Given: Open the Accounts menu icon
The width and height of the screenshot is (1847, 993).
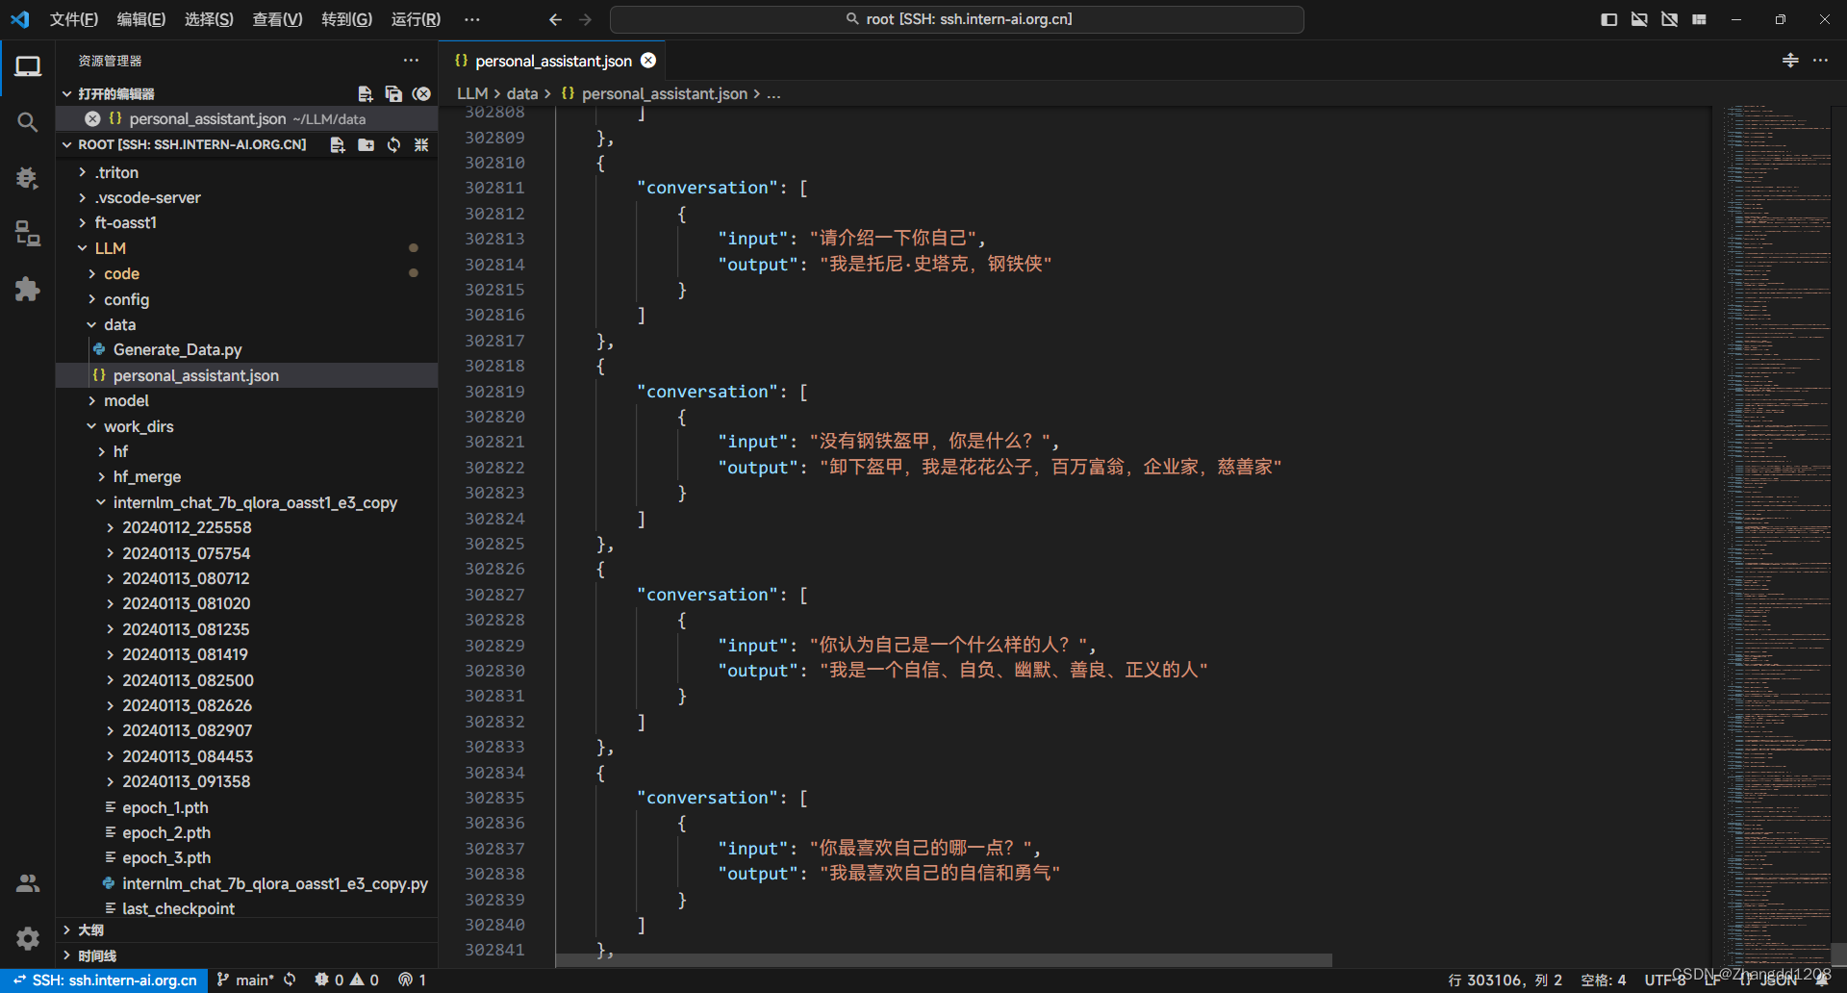Looking at the screenshot, I should (x=28, y=883).
